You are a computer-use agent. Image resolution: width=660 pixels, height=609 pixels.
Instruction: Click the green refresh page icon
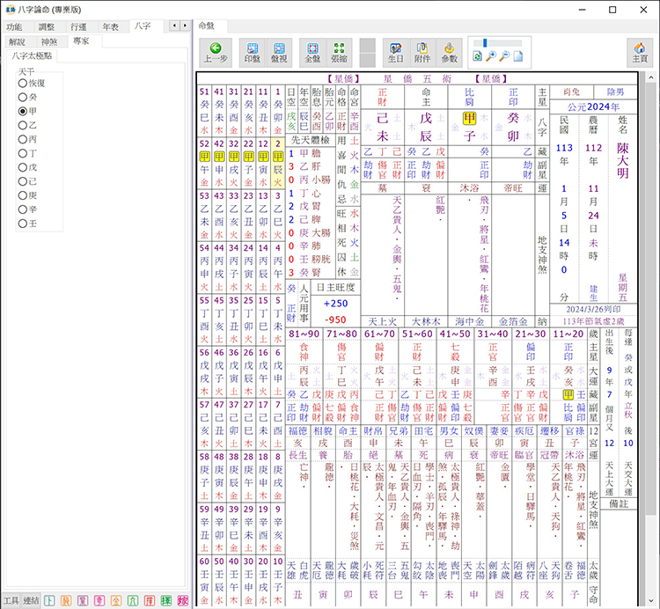click(x=477, y=56)
